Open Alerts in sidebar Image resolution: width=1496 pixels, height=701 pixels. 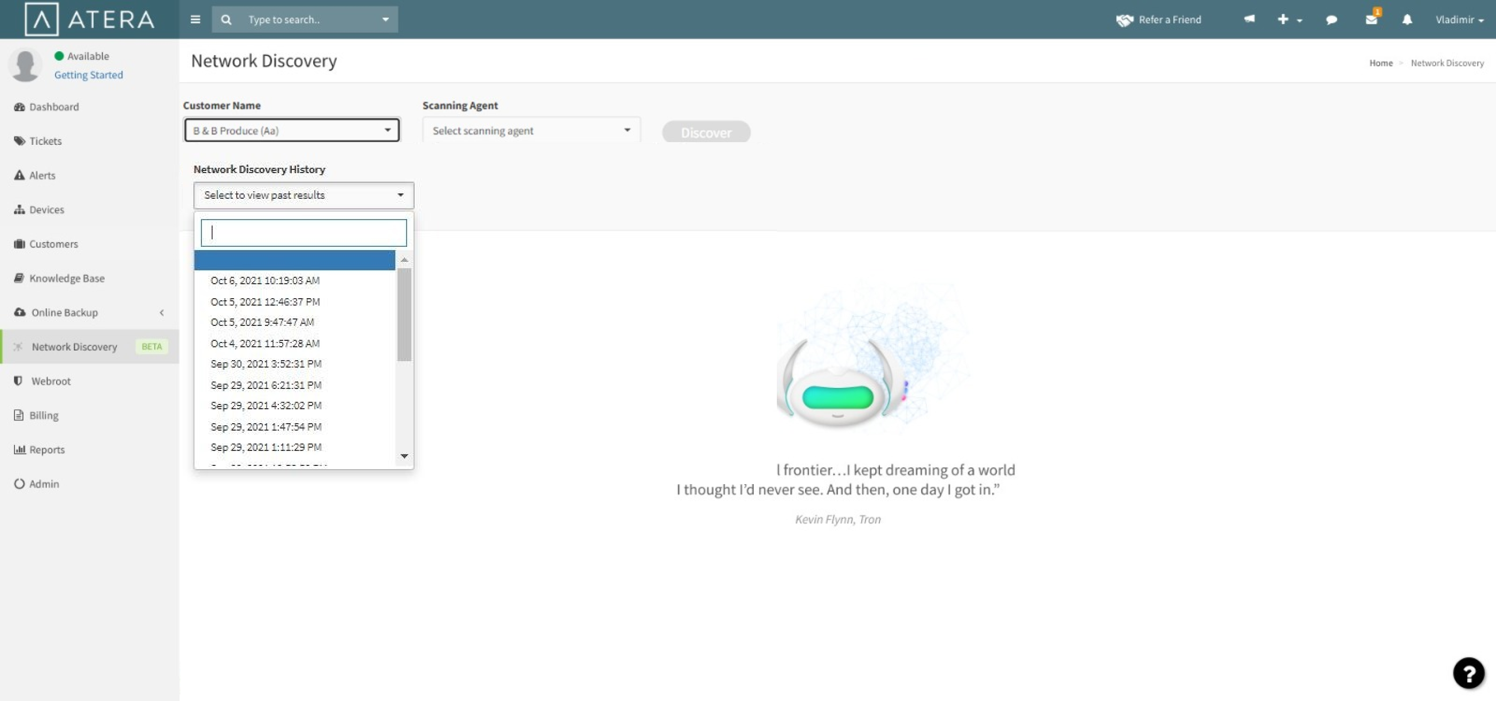click(42, 175)
